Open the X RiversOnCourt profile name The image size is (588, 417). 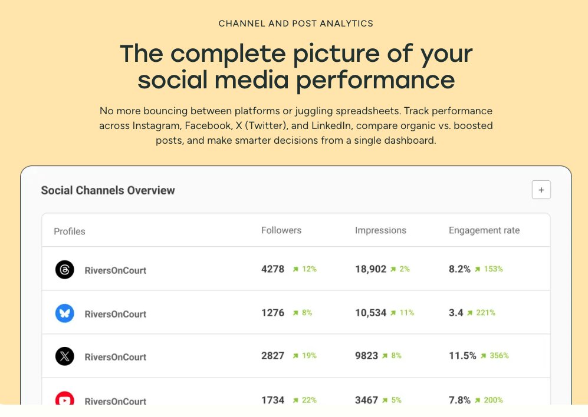tap(116, 357)
